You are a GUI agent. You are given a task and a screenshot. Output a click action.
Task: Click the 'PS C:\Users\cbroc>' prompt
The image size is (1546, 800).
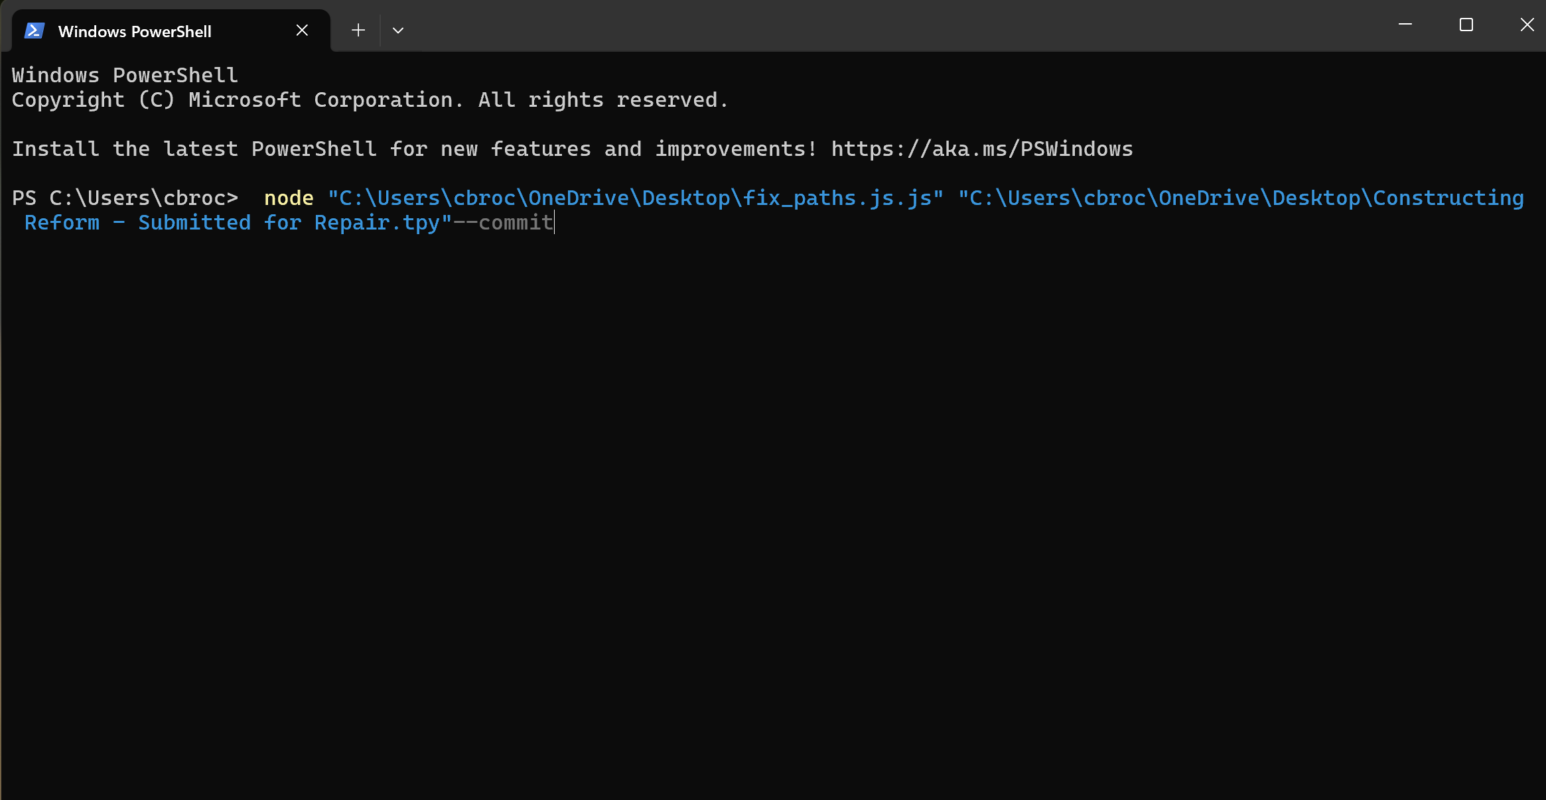125,198
